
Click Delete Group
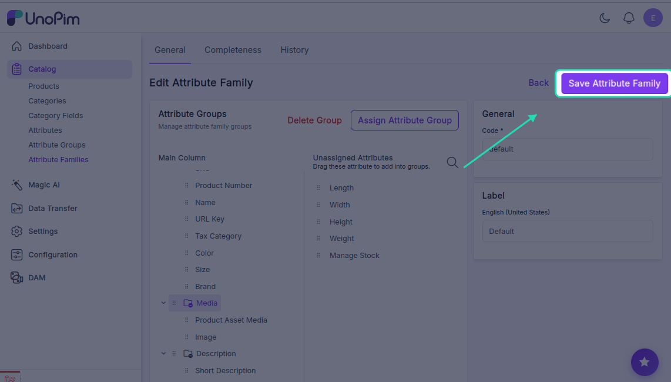pyautogui.click(x=314, y=120)
